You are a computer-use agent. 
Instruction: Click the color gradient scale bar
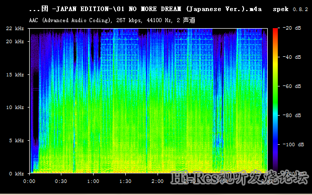(275, 101)
